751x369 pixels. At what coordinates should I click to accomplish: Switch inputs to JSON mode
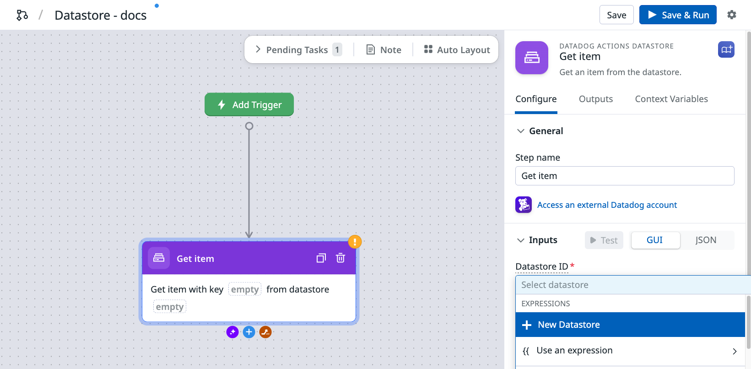[x=706, y=240]
